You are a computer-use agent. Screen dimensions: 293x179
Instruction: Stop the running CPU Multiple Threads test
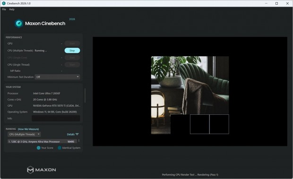72,51
